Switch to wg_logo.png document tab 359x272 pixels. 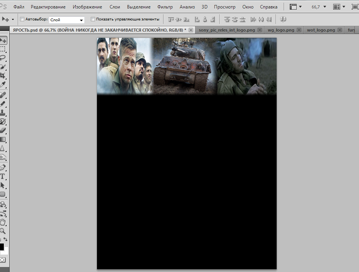point(281,30)
